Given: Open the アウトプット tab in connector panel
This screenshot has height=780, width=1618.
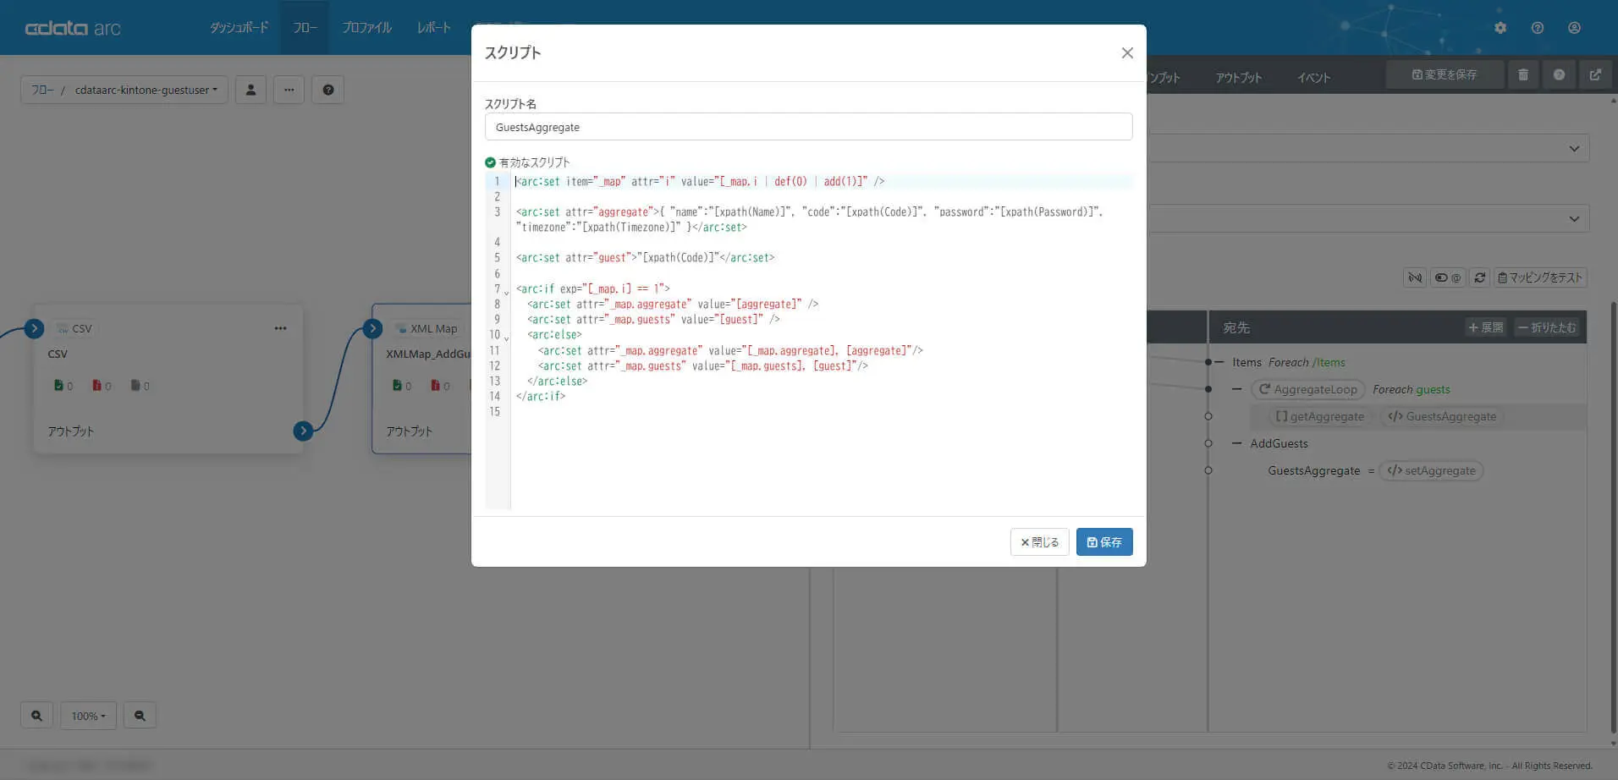Looking at the screenshot, I should [x=1239, y=78].
